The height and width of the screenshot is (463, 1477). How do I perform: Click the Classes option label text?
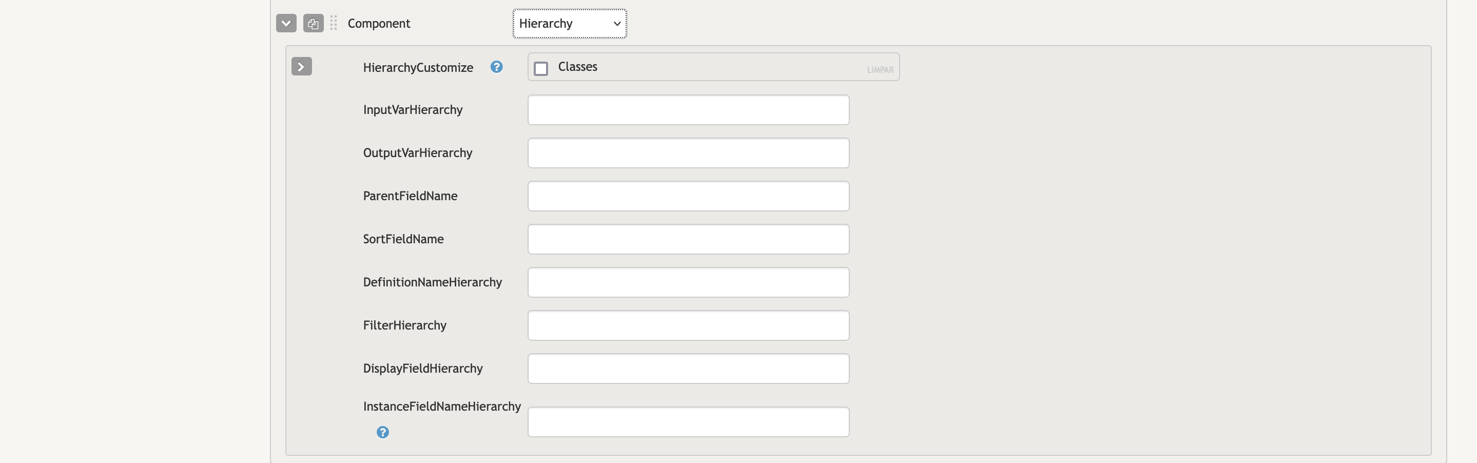click(577, 67)
